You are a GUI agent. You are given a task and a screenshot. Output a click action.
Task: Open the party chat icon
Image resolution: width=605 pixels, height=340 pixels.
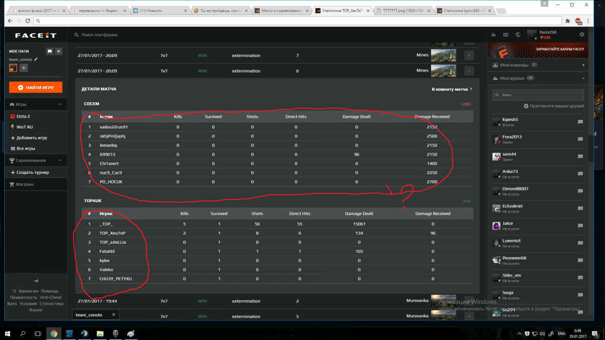(x=49, y=51)
